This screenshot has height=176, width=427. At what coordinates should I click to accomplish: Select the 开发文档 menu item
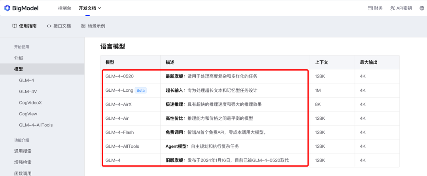point(87,8)
